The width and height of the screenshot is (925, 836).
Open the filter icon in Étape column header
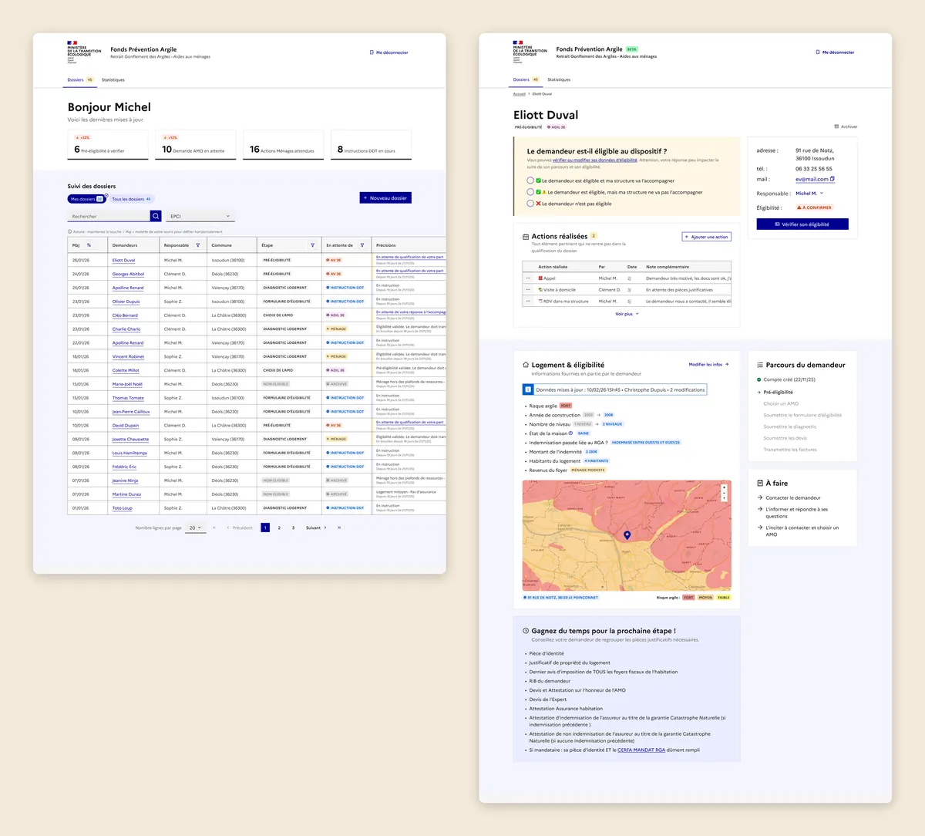click(312, 245)
